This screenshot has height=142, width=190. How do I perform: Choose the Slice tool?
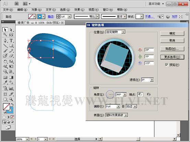pyautogui.click(x=11, y=94)
